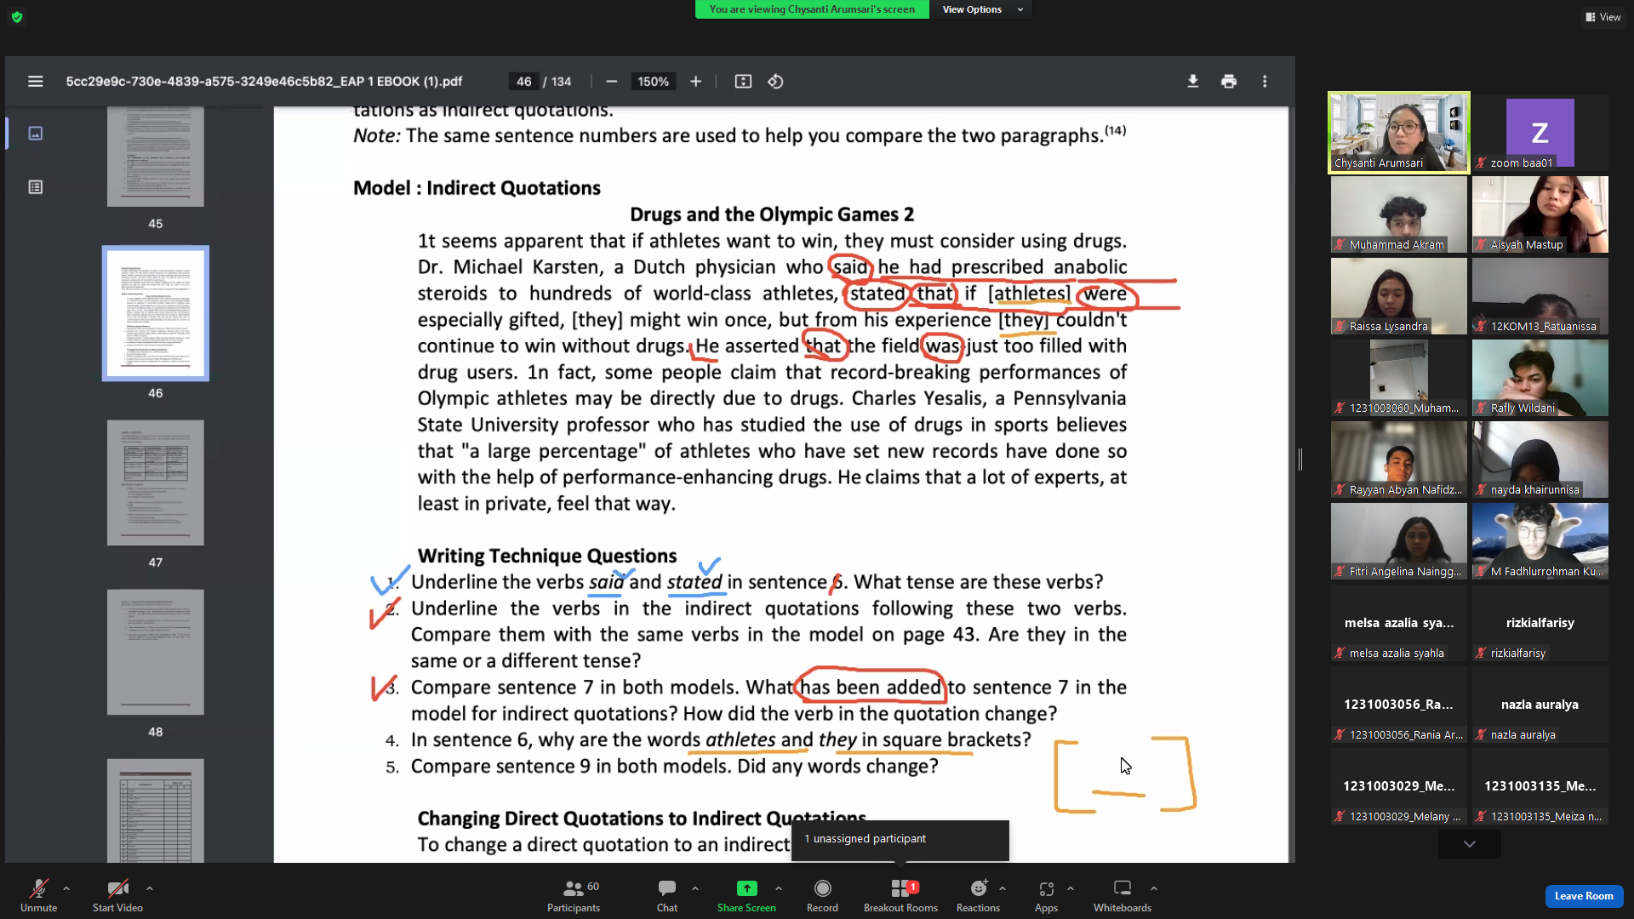Select page 47 thumbnail
The height and width of the screenshot is (919, 1634).
tap(156, 482)
